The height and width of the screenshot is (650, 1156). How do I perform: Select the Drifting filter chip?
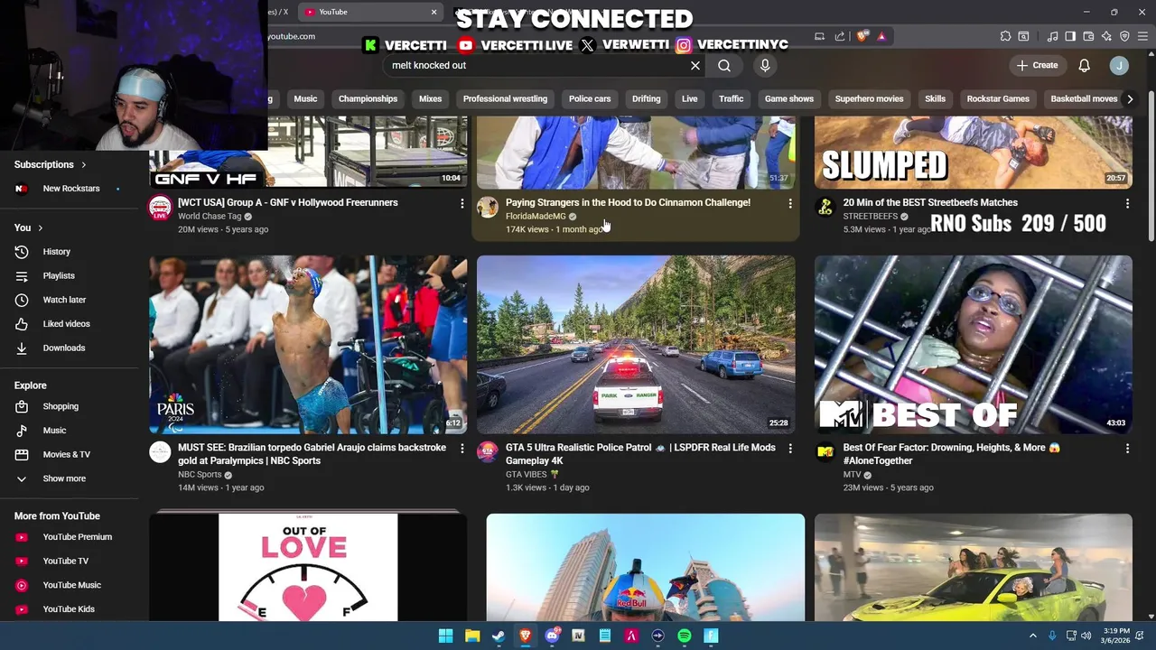(646, 98)
